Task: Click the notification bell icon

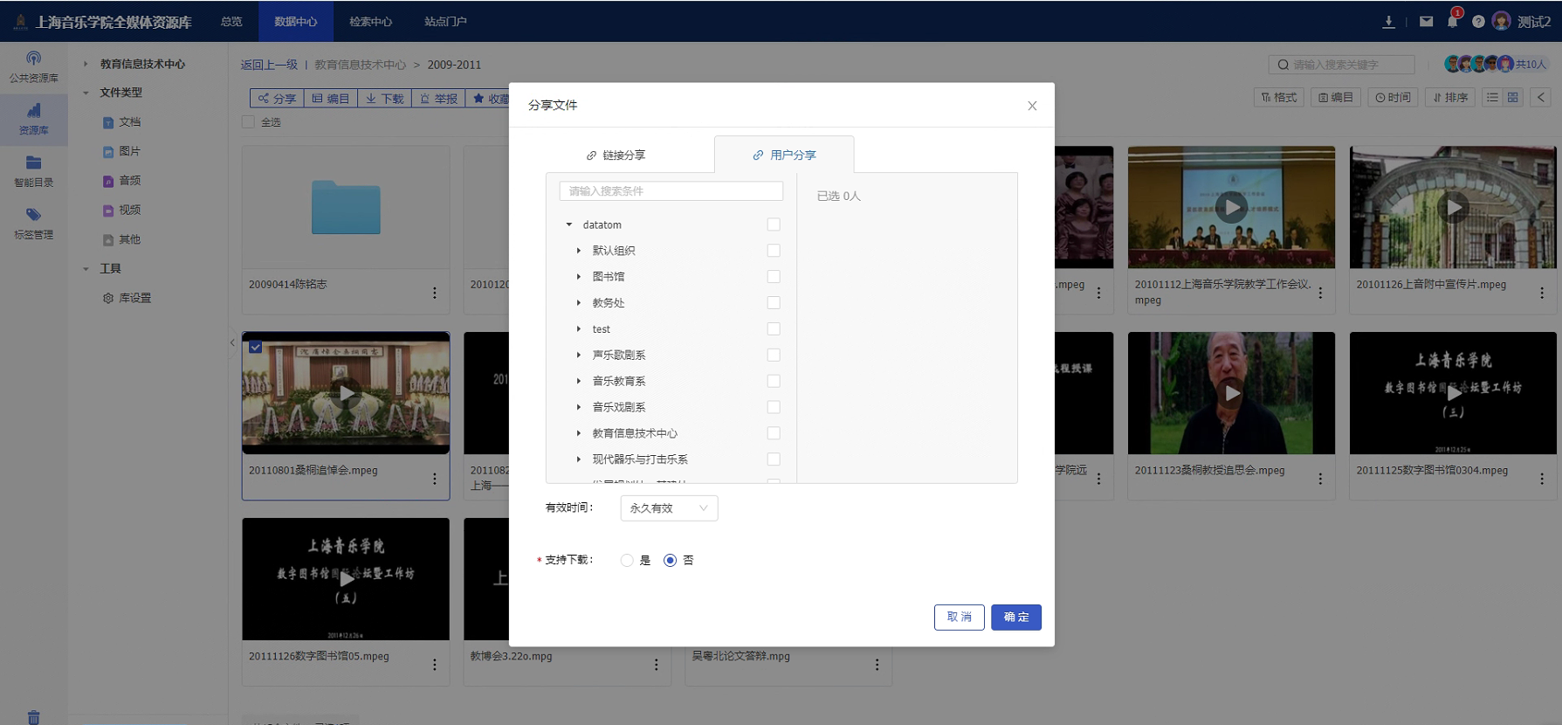Action: pos(1452,22)
